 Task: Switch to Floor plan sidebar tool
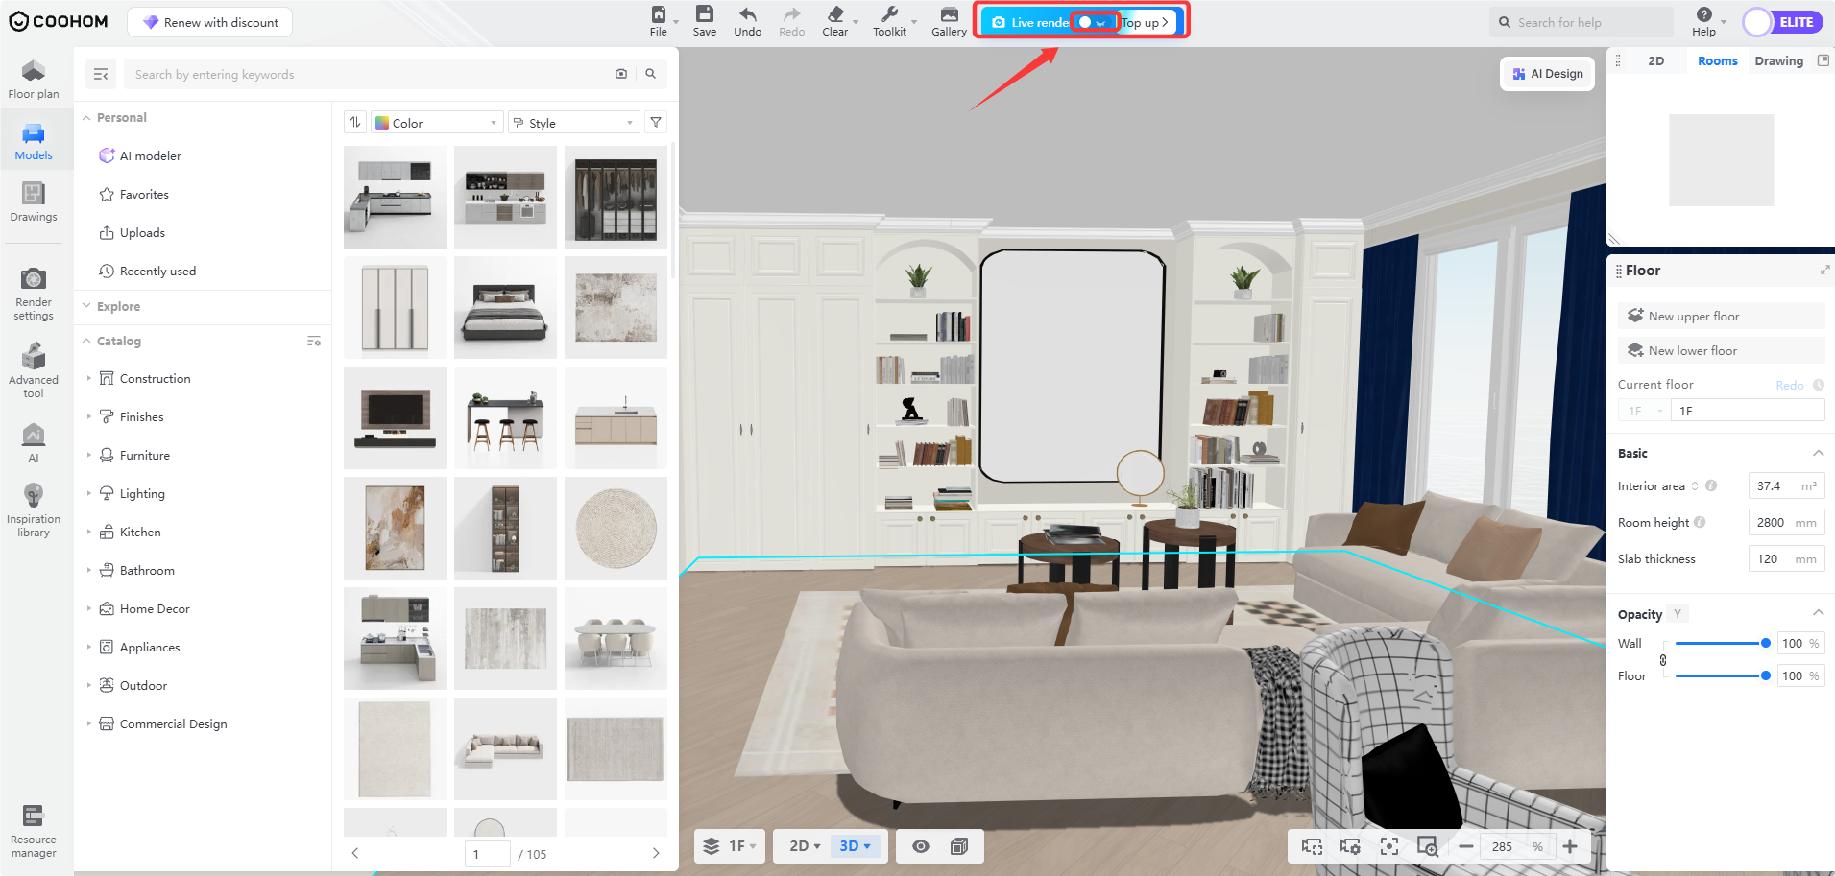tap(34, 79)
